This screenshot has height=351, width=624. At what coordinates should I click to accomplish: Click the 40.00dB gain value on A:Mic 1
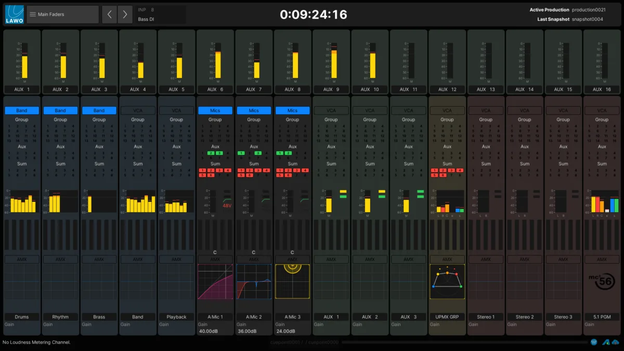click(209, 331)
